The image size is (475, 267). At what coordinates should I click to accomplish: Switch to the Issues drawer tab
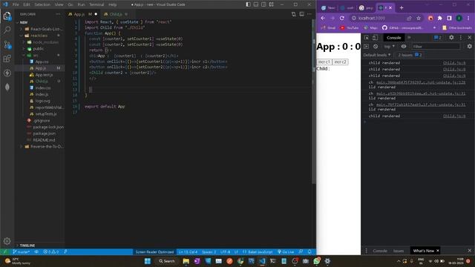point(399,251)
